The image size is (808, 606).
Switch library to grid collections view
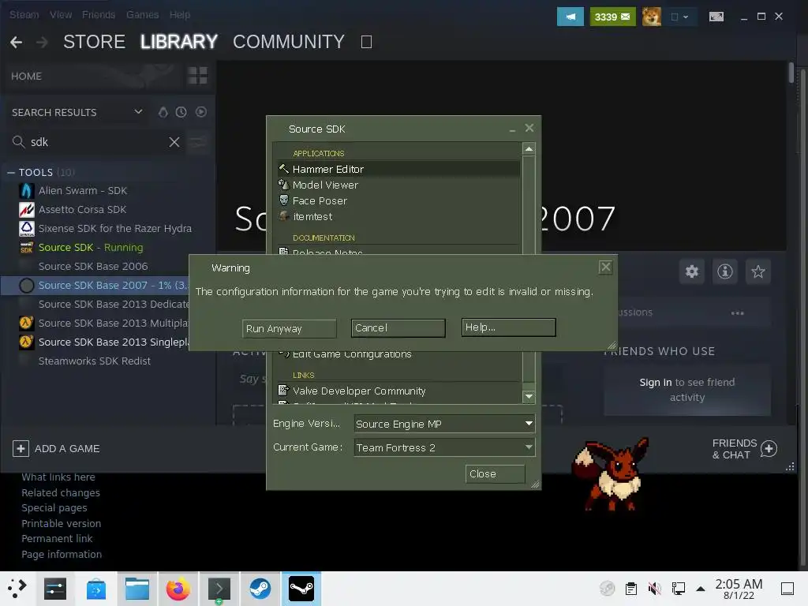(x=197, y=76)
